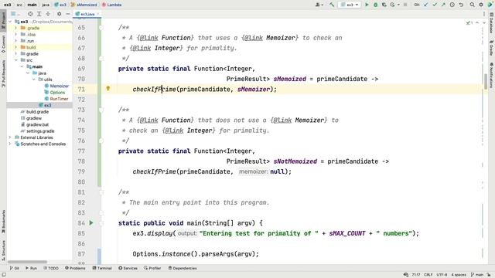
Task: Hide the Project panel with minus icon
Action: coord(68,14)
